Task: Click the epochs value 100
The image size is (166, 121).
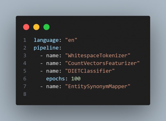Action: coord(76,79)
